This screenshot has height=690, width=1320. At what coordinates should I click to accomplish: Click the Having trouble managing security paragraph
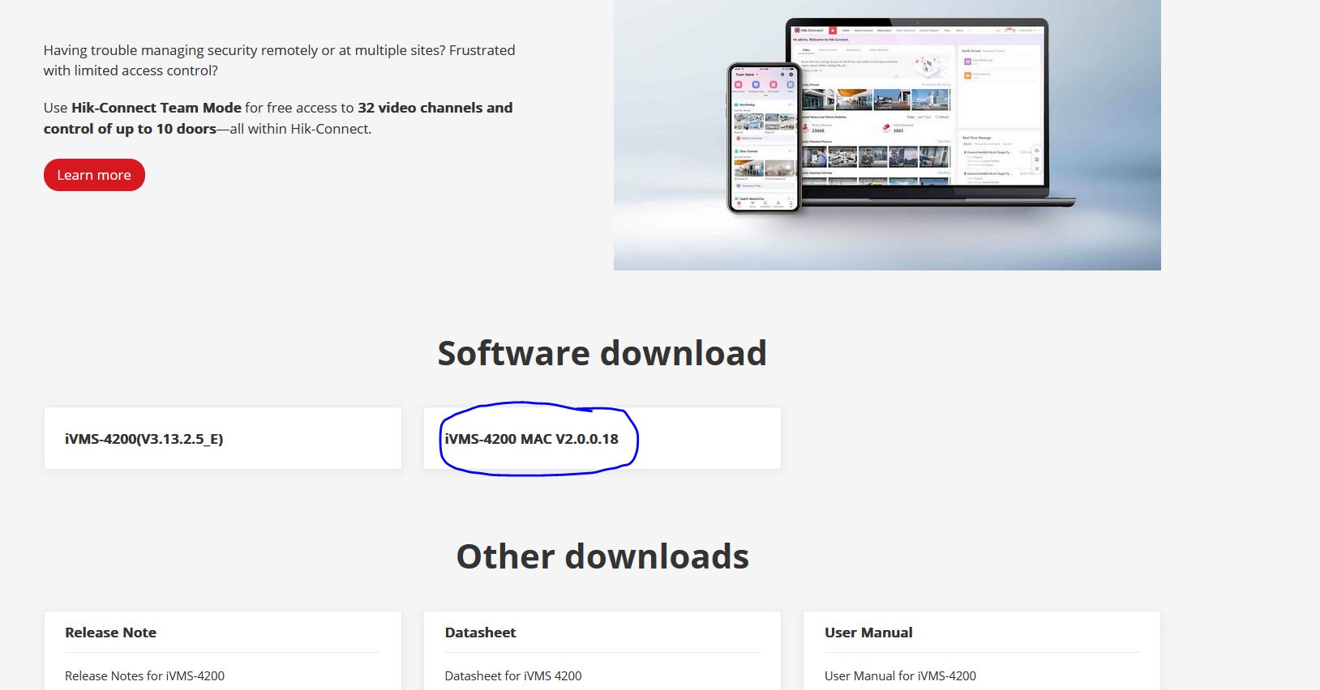click(x=279, y=60)
